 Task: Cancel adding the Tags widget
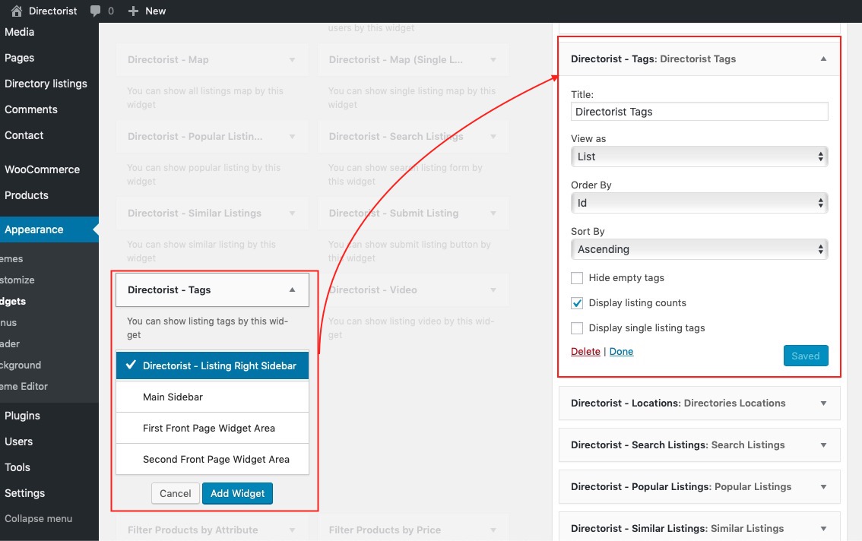[176, 493]
